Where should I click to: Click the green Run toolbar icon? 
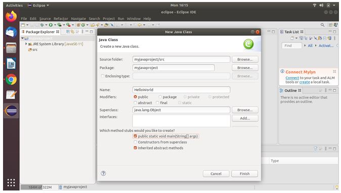coord(51,25)
